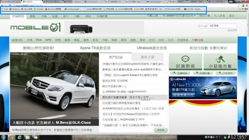Open 我的文章 my articles link
The height and width of the screenshot is (140, 249).
[x=205, y=16]
